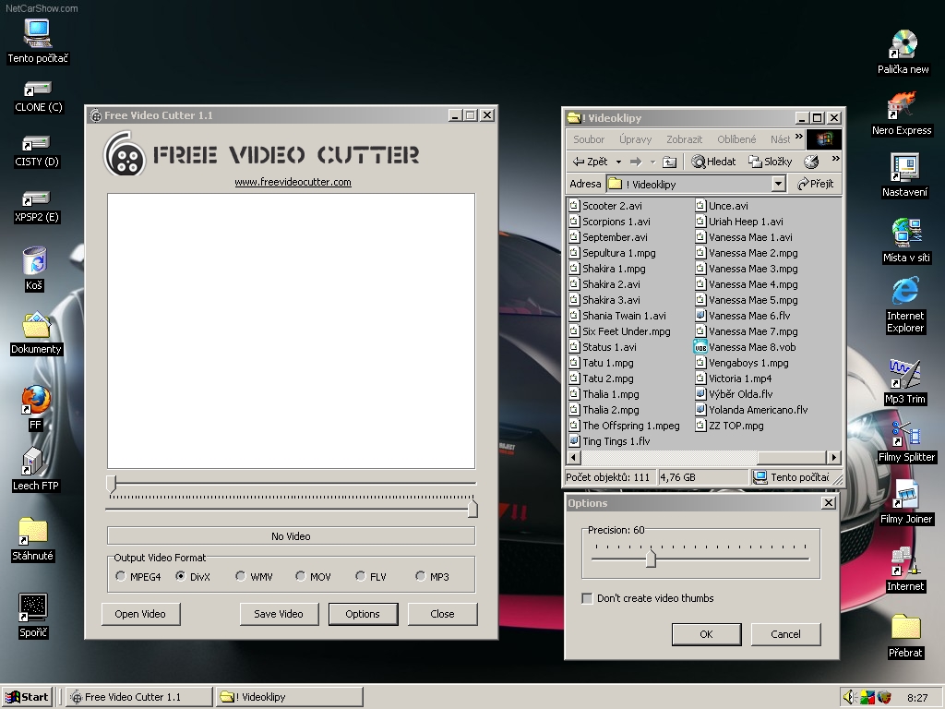
Task: Click the start position slider handle
Action: pyautogui.click(x=112, y=484)
